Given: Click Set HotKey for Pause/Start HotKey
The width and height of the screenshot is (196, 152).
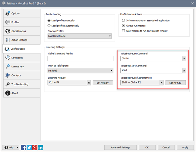Looking at the screenshot, I should [x=175, y=83].
